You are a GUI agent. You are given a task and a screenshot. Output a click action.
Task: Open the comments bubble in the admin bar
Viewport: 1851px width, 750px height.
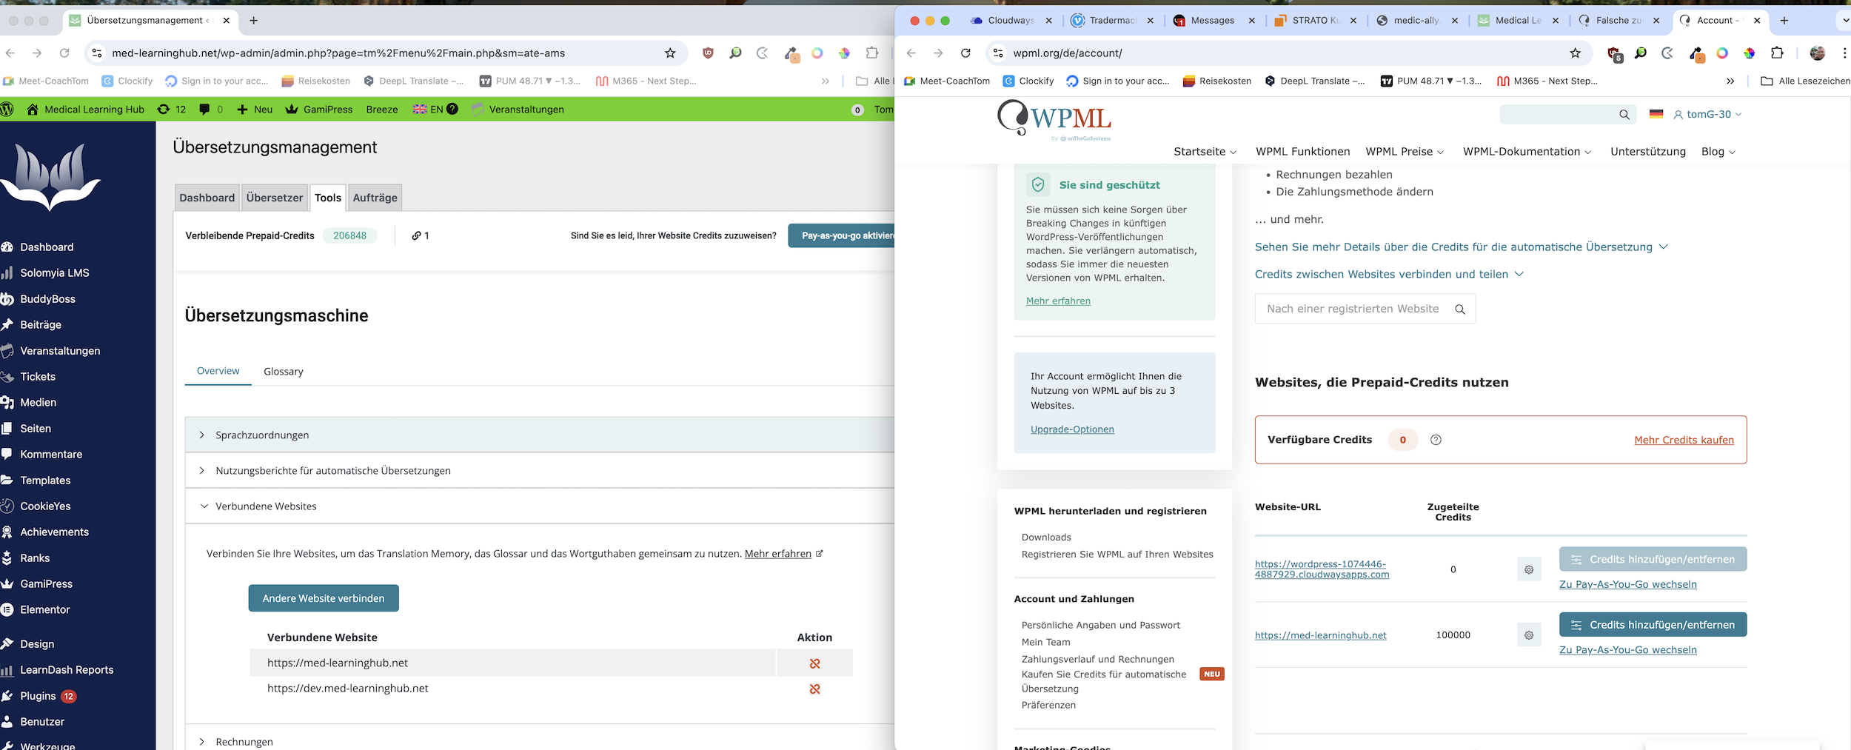click(x=210, y=109)
